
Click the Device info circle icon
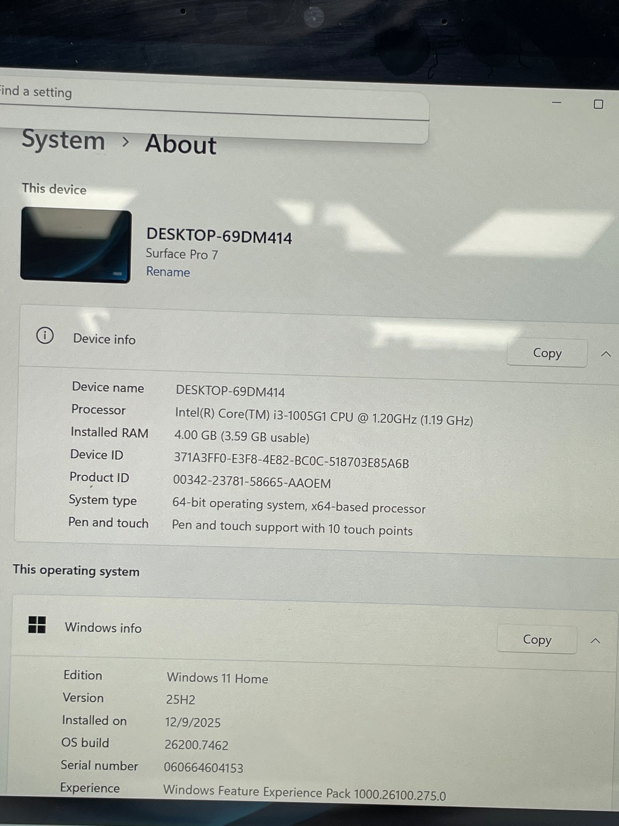tap(45, 335)
